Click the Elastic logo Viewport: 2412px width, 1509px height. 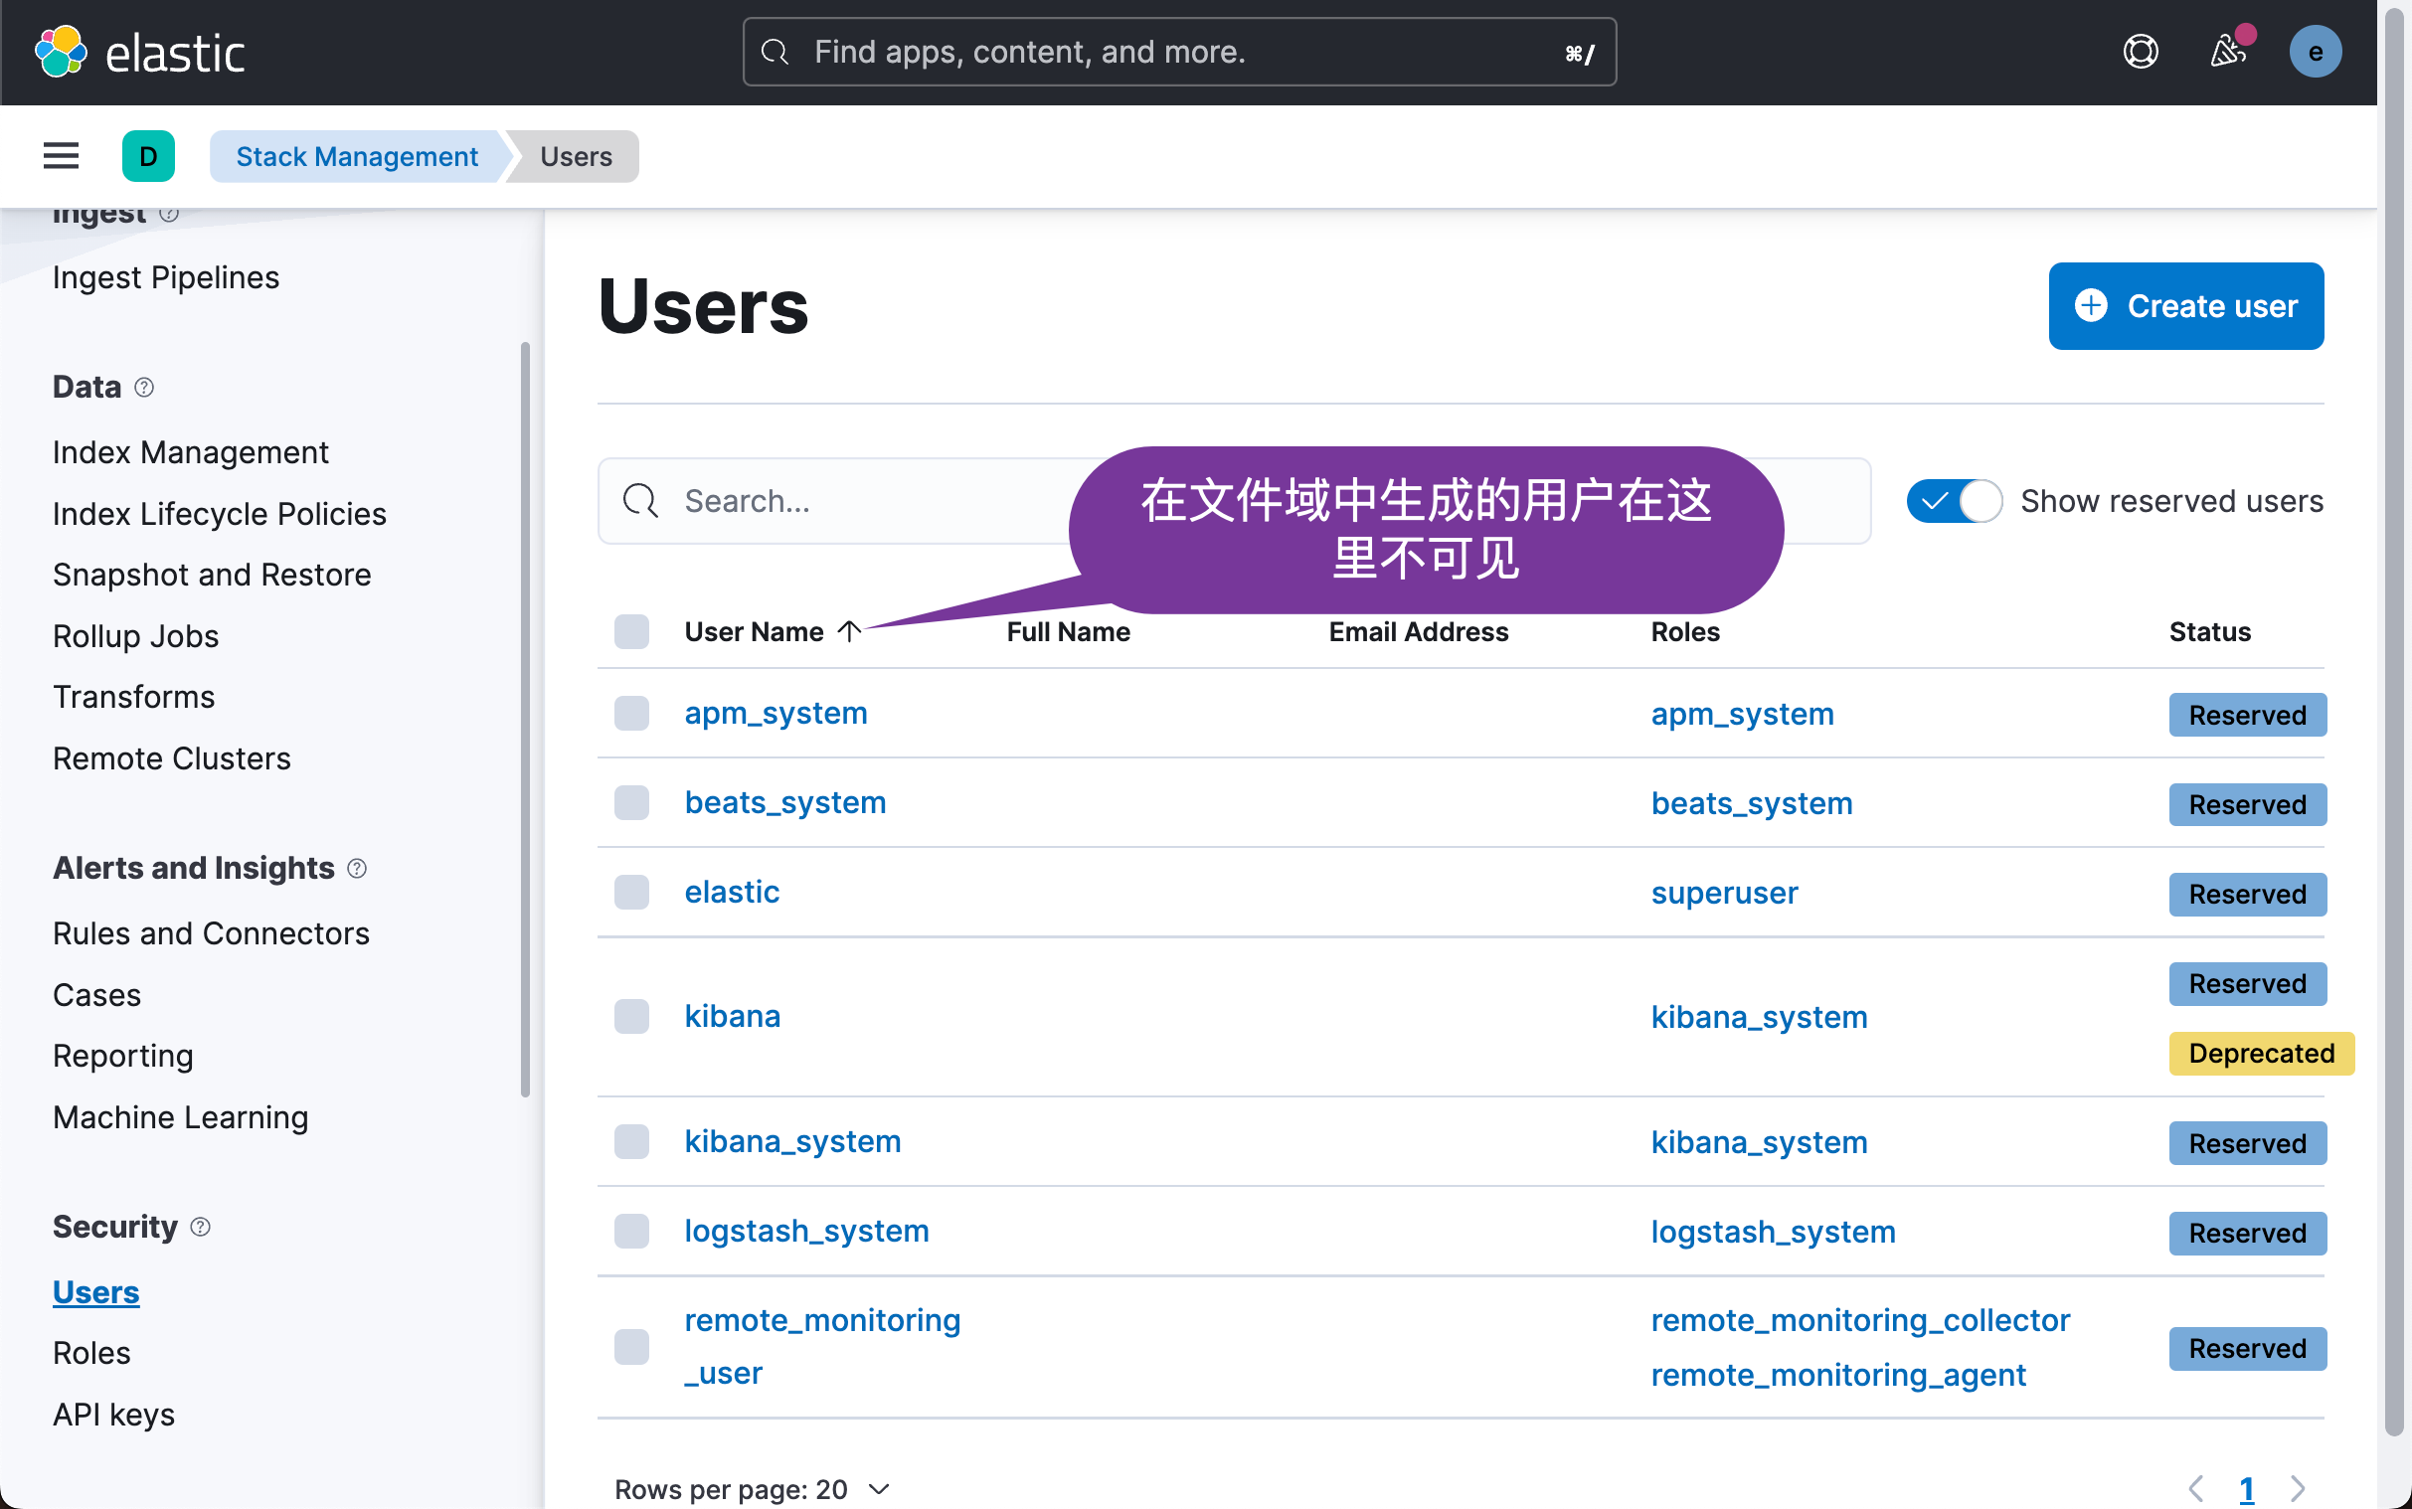point(140,52)
